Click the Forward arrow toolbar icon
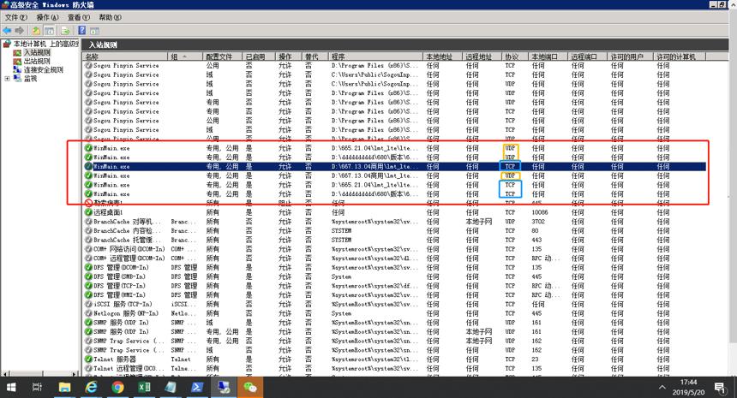 (x=19, y=31)
